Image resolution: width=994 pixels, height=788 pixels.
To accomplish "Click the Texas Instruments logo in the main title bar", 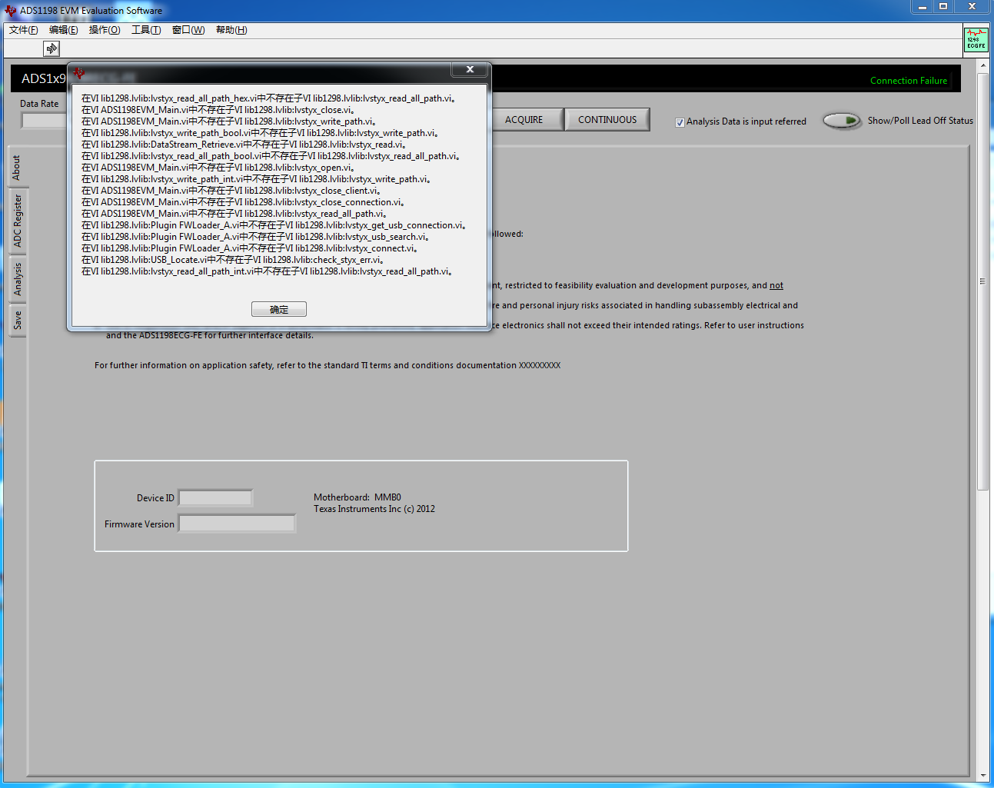I will pyautogui.click(x=10, y=11).
